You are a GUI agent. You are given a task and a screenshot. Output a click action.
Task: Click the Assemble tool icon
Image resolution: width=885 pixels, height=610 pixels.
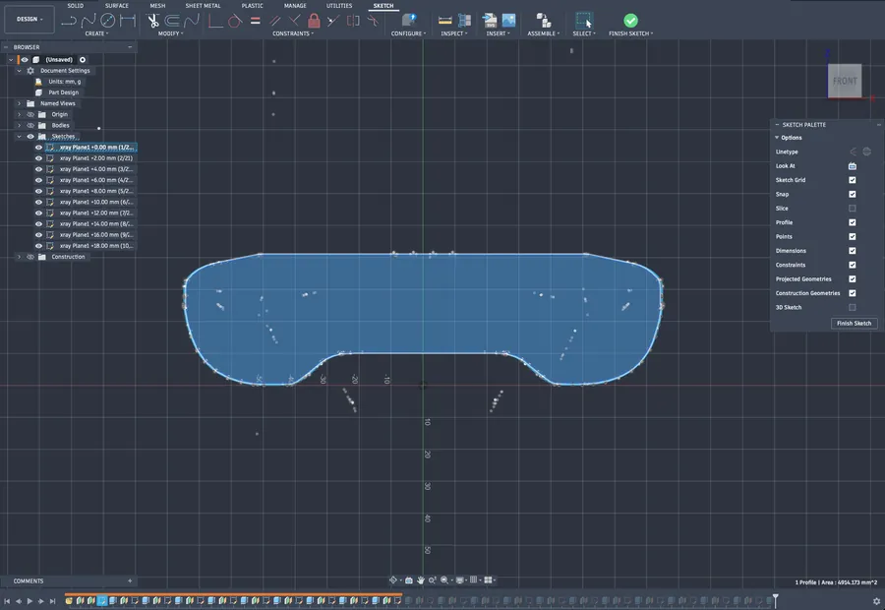(543, 21)
